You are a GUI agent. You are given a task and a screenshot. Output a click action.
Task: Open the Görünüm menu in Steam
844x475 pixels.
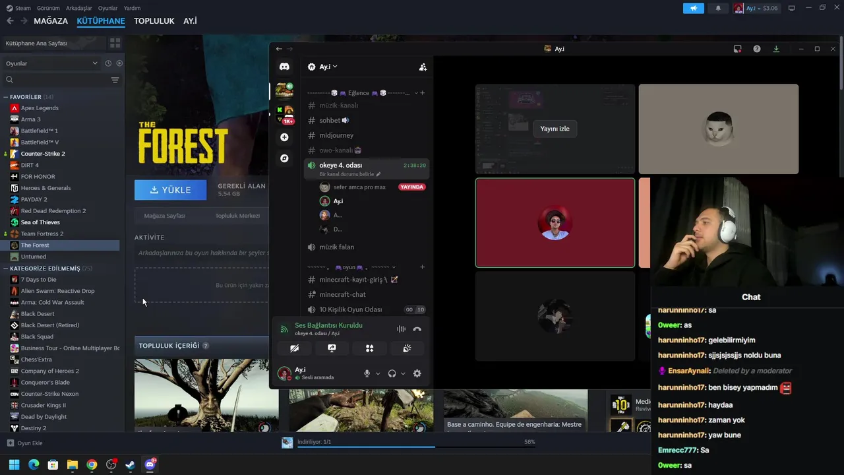pyautogui.click(x=48, y=8)
